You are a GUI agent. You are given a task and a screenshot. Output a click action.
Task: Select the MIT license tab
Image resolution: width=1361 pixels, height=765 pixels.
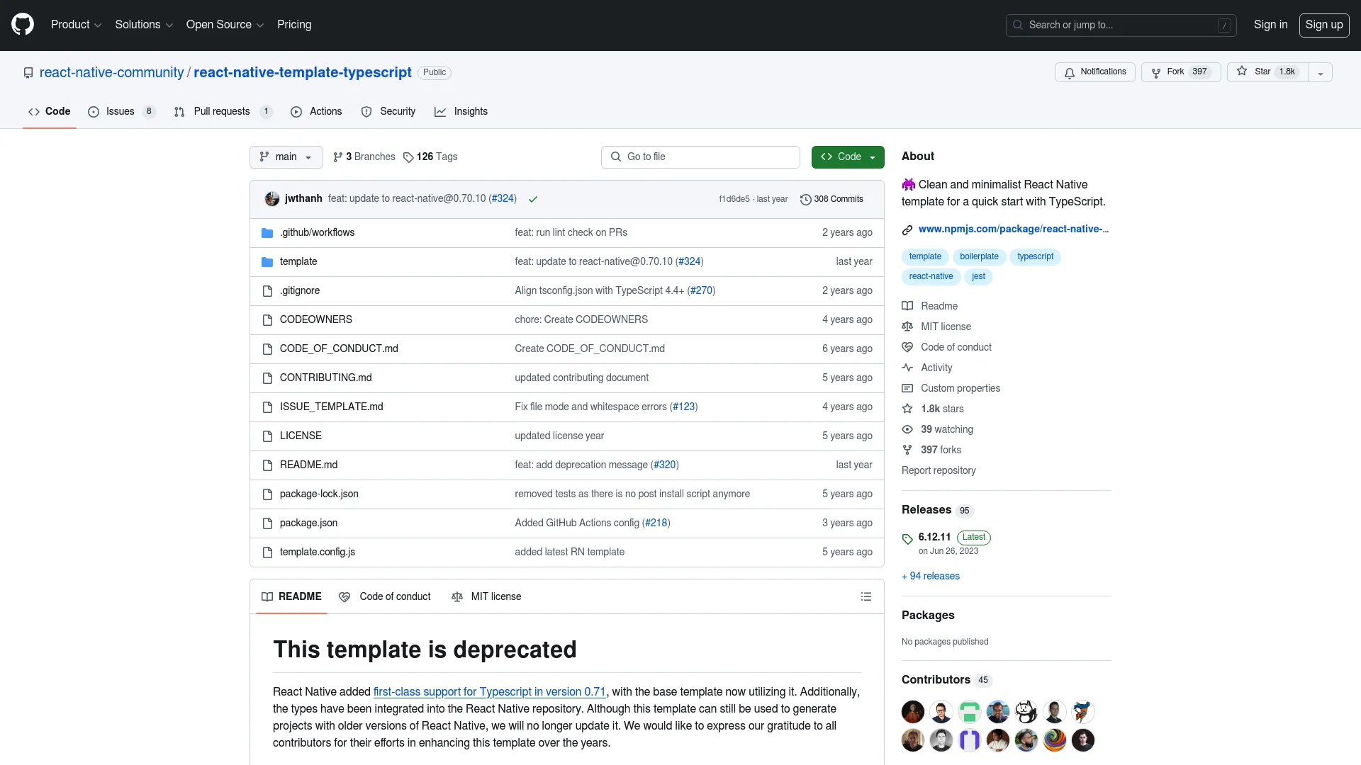[x=496, y=596]
